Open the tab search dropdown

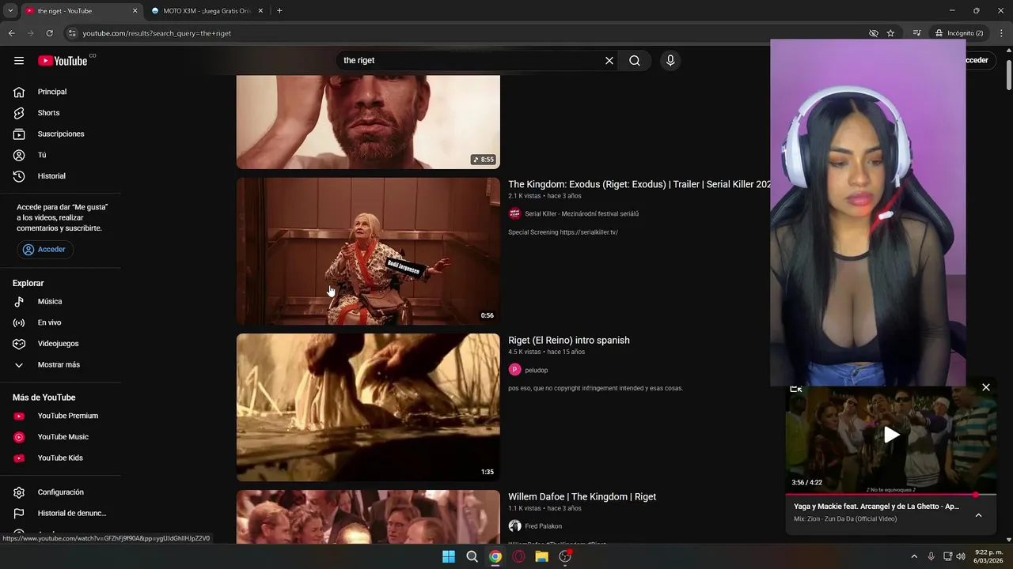[x=9, y=11]
